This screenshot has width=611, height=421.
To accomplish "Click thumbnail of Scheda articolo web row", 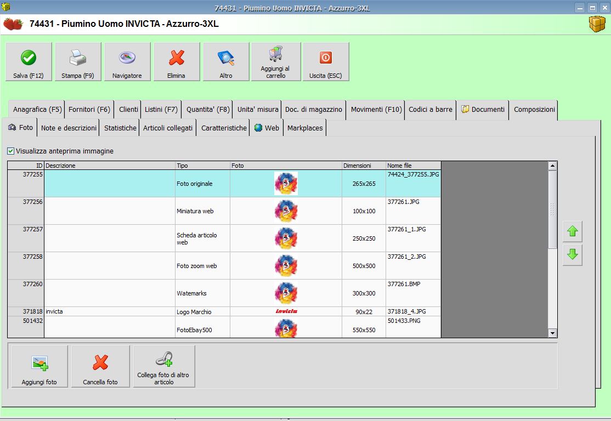I will click(x=286, y=238).
